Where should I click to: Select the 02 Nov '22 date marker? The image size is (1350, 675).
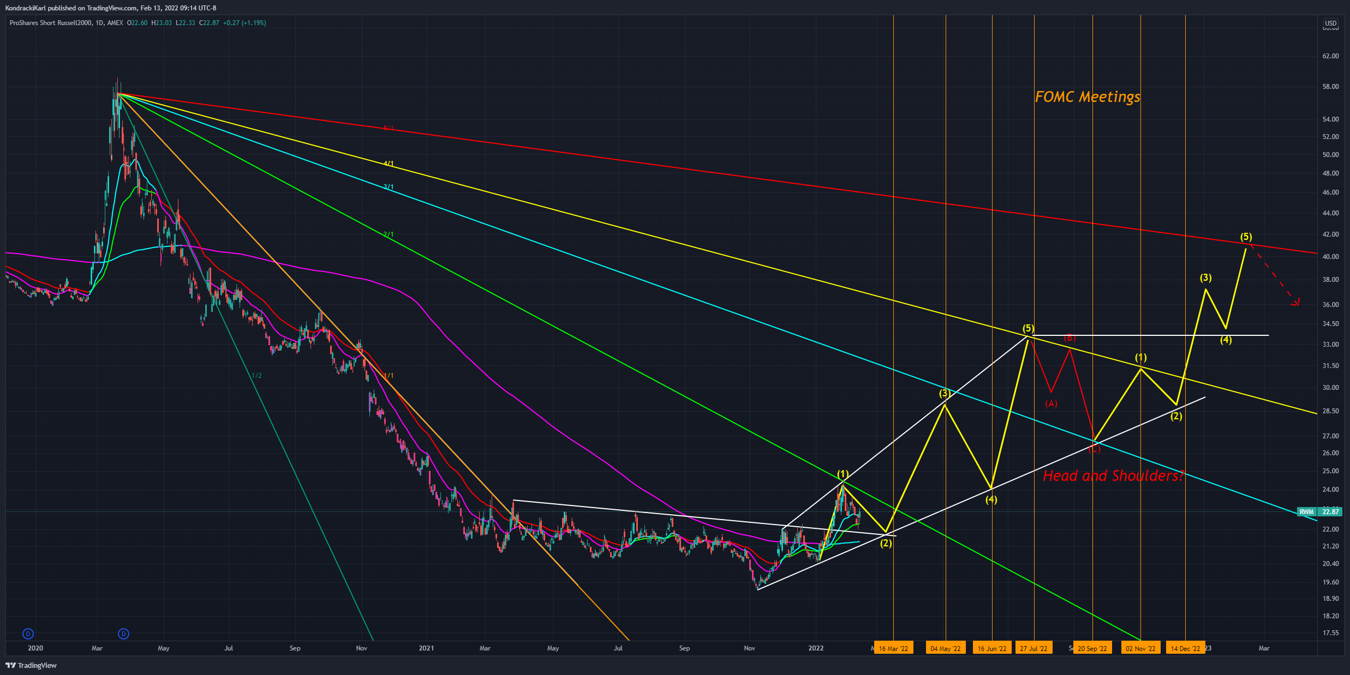[1140, 648]
